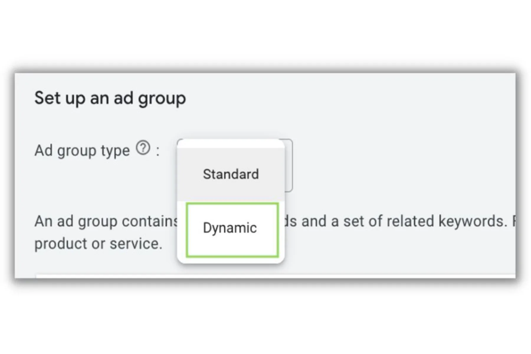Click the dropdown box edge behind the menu
Viewport: 531px width, 354px height.
tap(289, 165)
